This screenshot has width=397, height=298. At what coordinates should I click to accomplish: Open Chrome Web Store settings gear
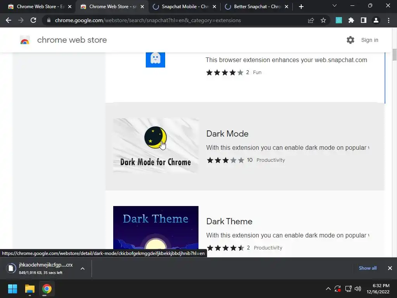tap(350, 40)
